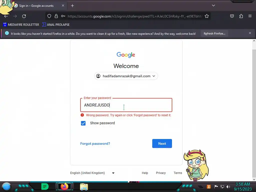Open the tracking protection shield icon
The image size is (256, 192).
click(49, 16)
